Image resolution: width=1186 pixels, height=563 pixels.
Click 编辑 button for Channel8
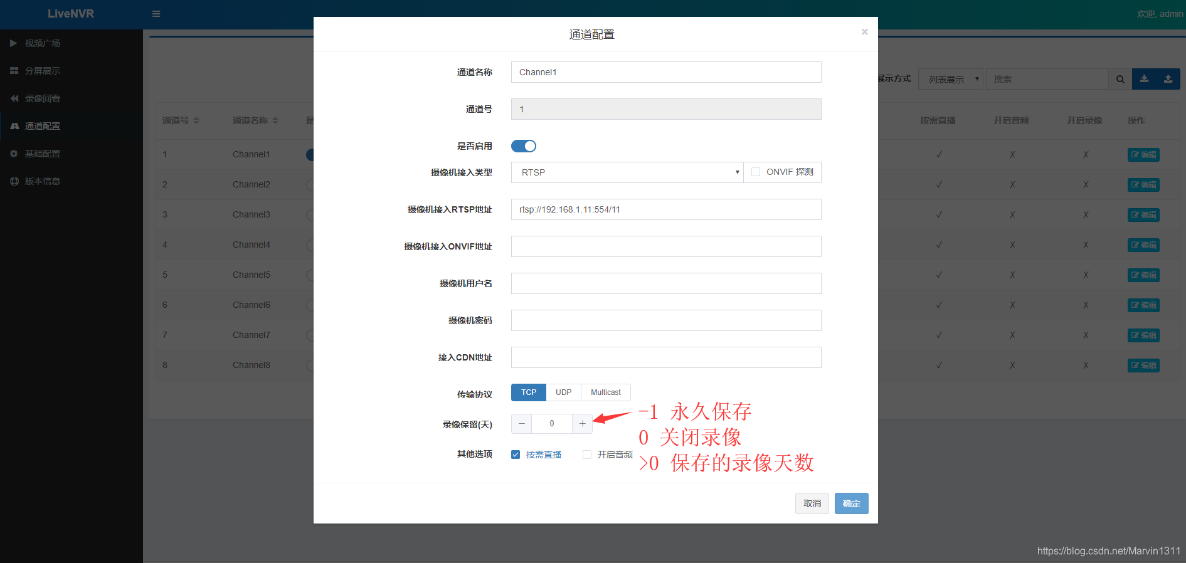point(1143,366)
